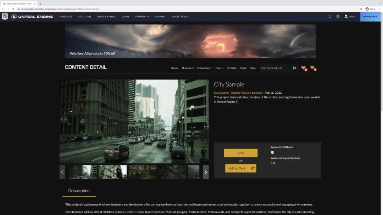Viewport: 383px width, 215px height.
Task: Open the shopping cart icon
Action: tap(312, 68)
